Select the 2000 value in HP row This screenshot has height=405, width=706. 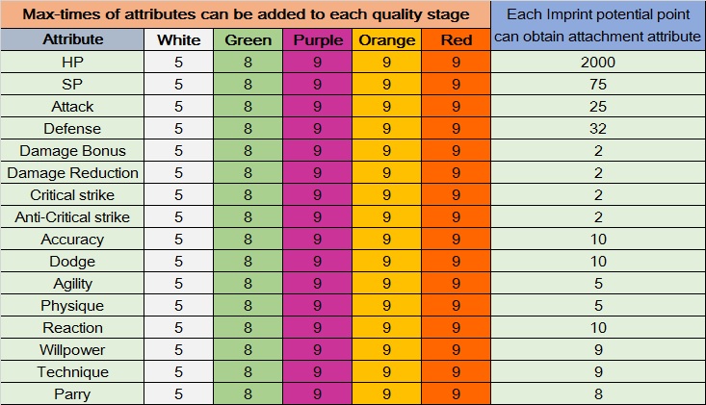click(597, 63)
